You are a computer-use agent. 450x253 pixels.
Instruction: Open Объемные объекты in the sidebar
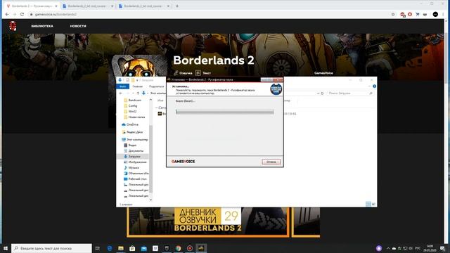[x=136, y=174]
